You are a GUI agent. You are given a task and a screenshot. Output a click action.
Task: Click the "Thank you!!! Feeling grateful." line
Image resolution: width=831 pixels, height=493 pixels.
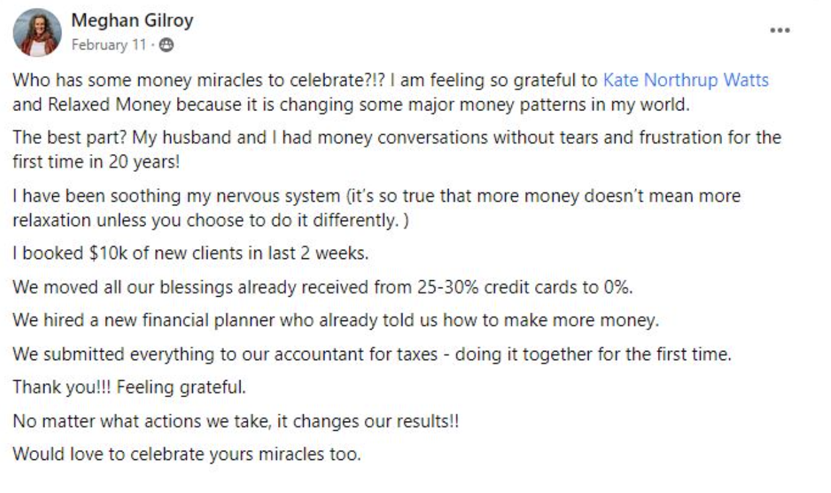click(129, 387)
